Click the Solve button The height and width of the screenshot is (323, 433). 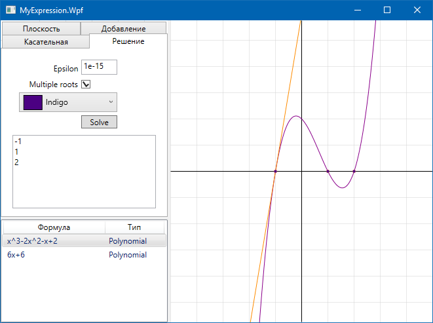click(99, 122)
